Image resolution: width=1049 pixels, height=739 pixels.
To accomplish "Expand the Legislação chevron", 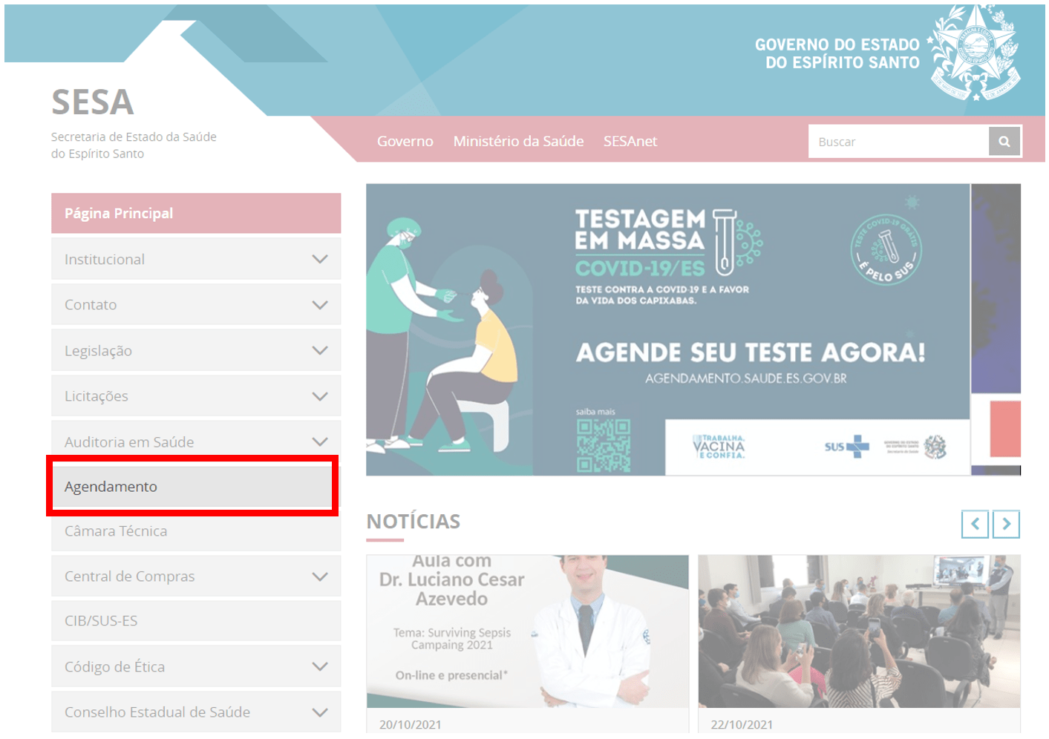I will tap(320, 350).
